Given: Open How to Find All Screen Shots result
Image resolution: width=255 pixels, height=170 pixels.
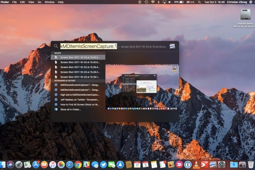Looking at the screenshot, I should 78,104.
